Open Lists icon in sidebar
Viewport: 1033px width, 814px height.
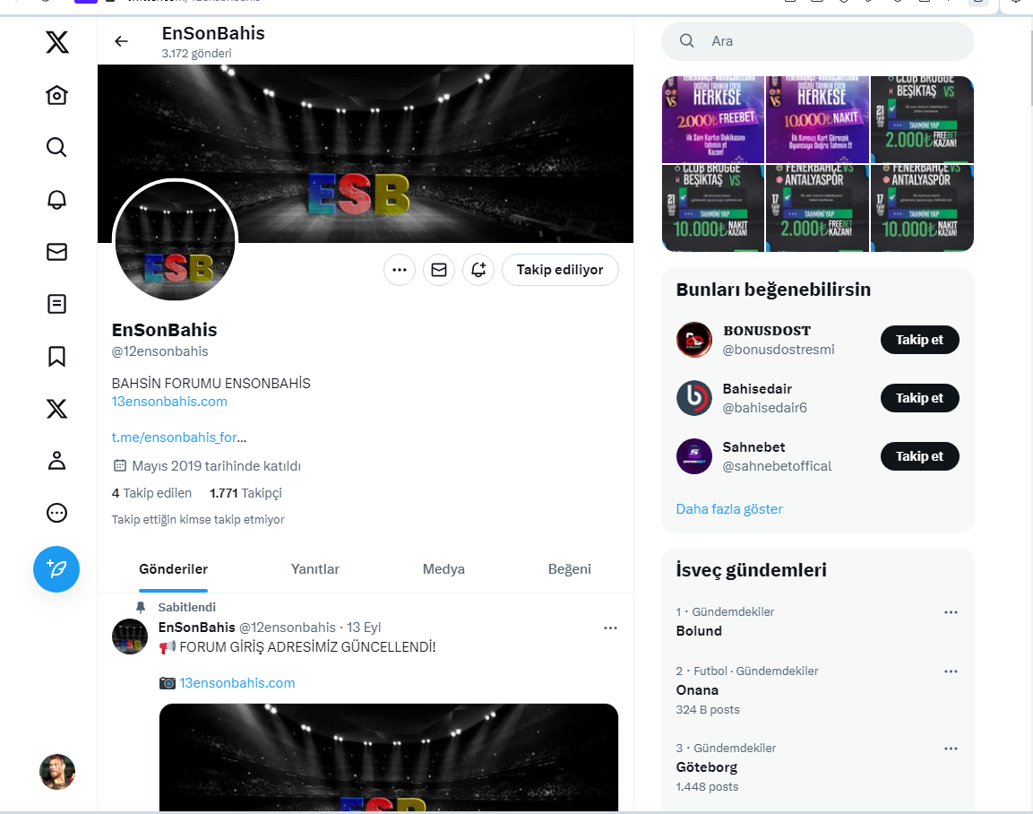coord(56,304)
